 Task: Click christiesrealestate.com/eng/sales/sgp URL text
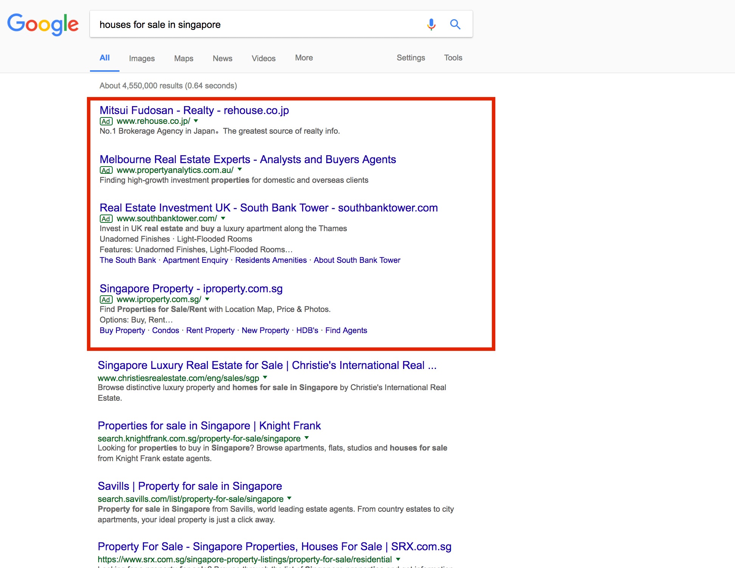coord(178,378)
